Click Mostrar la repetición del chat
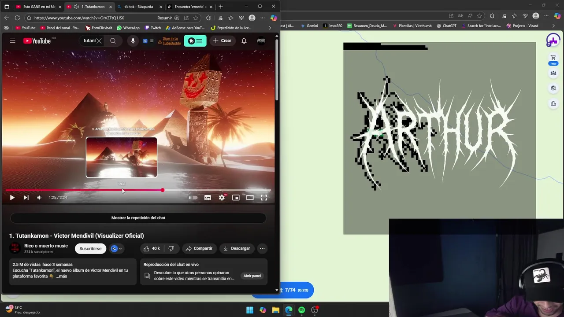Viewport: 564px width, 317px height. (138, 218)
